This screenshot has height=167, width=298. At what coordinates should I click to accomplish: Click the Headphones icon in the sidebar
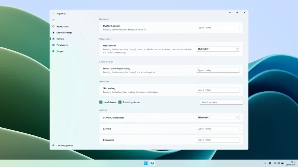[54, 26]
